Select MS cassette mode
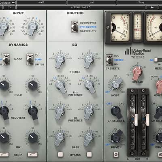 click(116, 64)
